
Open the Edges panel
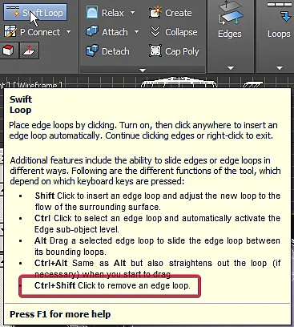coord(230,20)
